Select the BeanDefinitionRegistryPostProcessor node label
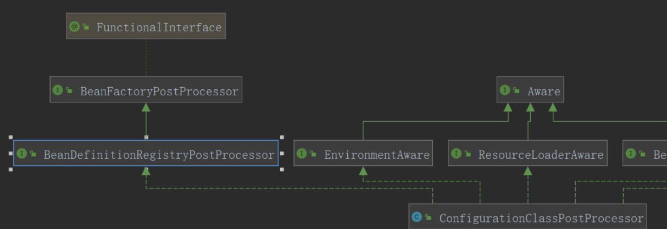Viewport: 667px width, 229px height. tap(159, 155)
